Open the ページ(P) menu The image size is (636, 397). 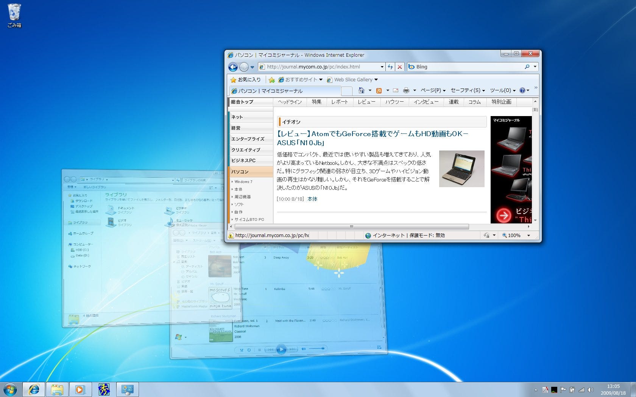coord(433,90)
